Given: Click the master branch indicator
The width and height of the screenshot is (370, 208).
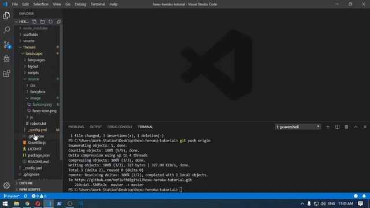Looking at the screenshot, I should 12,196.
